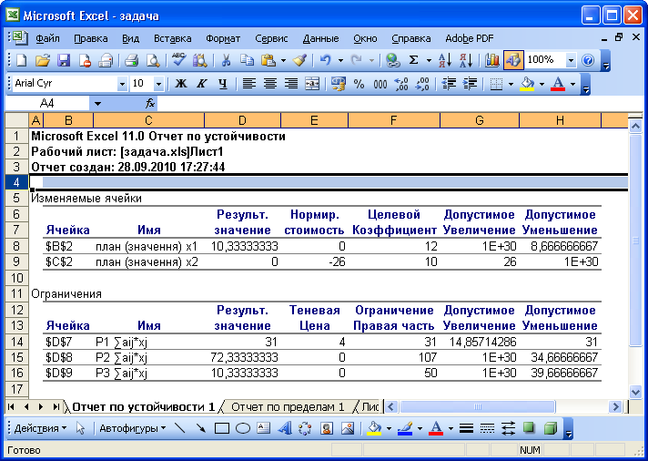Click the Name Box showing A4

pos(47,104)
